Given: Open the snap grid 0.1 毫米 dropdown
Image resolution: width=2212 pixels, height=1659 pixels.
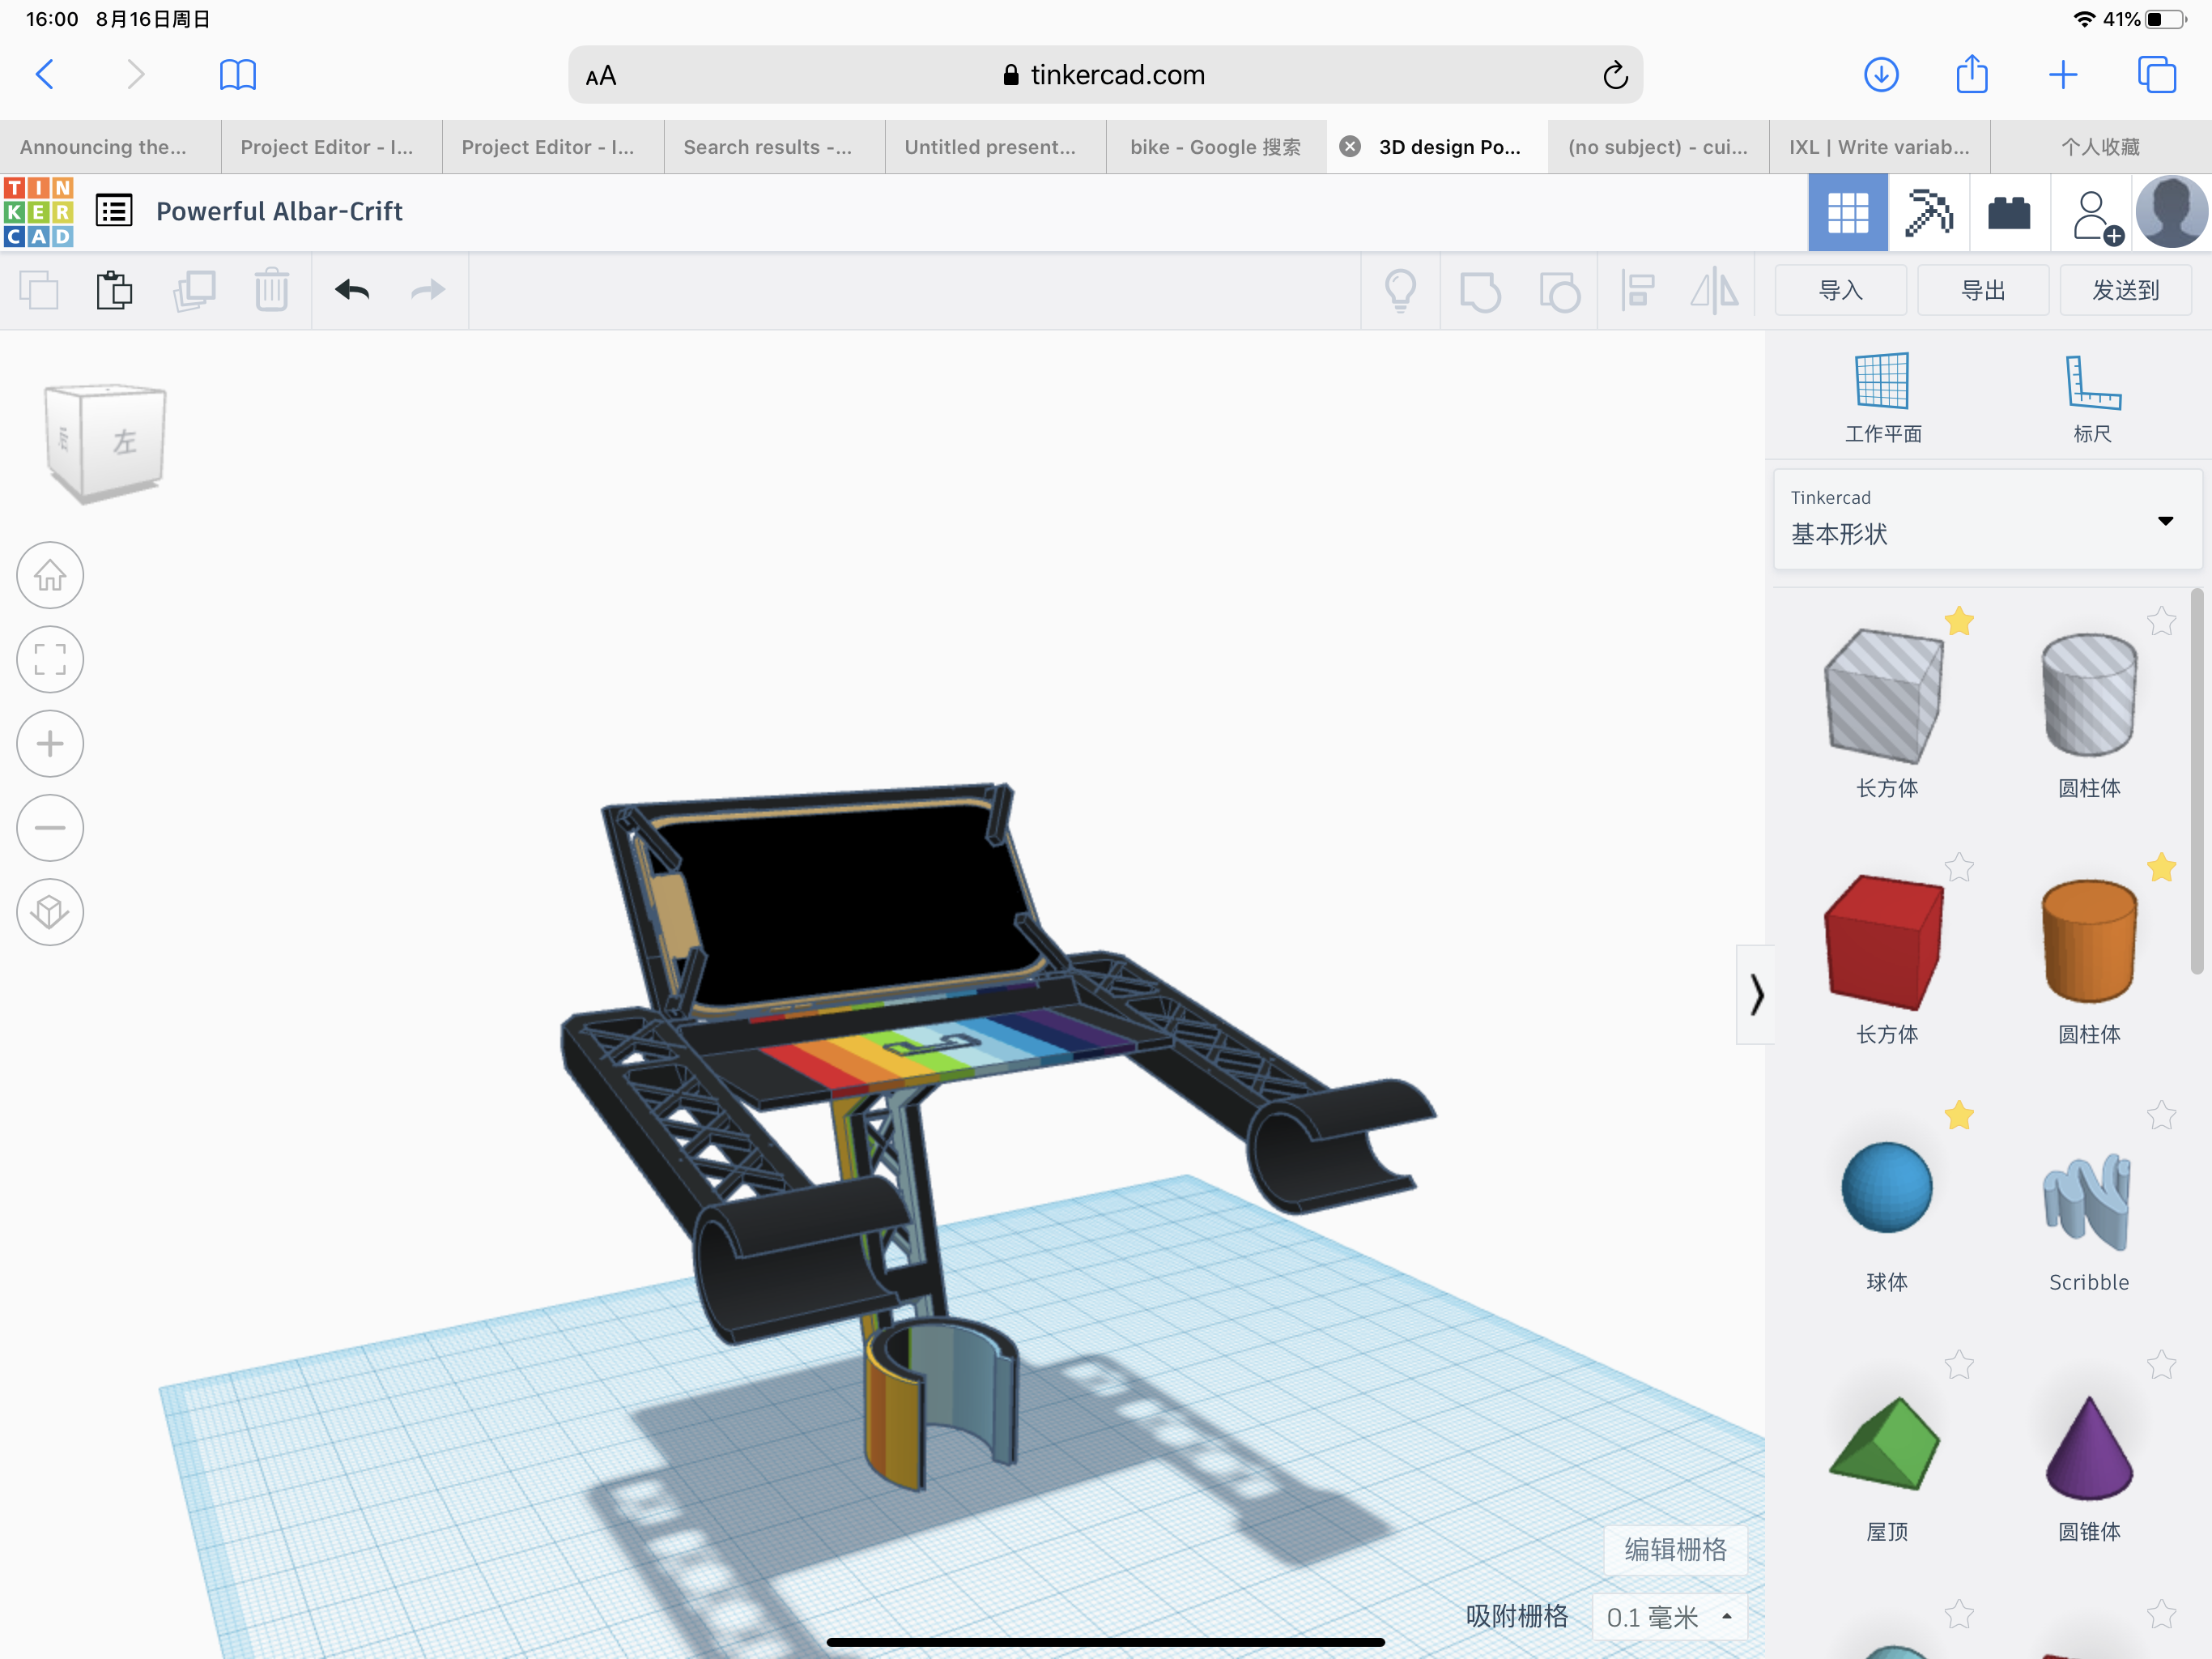Looking at the screenshot, I should coord(1669,1617).
